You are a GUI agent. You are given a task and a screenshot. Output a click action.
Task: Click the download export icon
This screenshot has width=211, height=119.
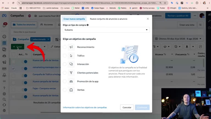187,47
